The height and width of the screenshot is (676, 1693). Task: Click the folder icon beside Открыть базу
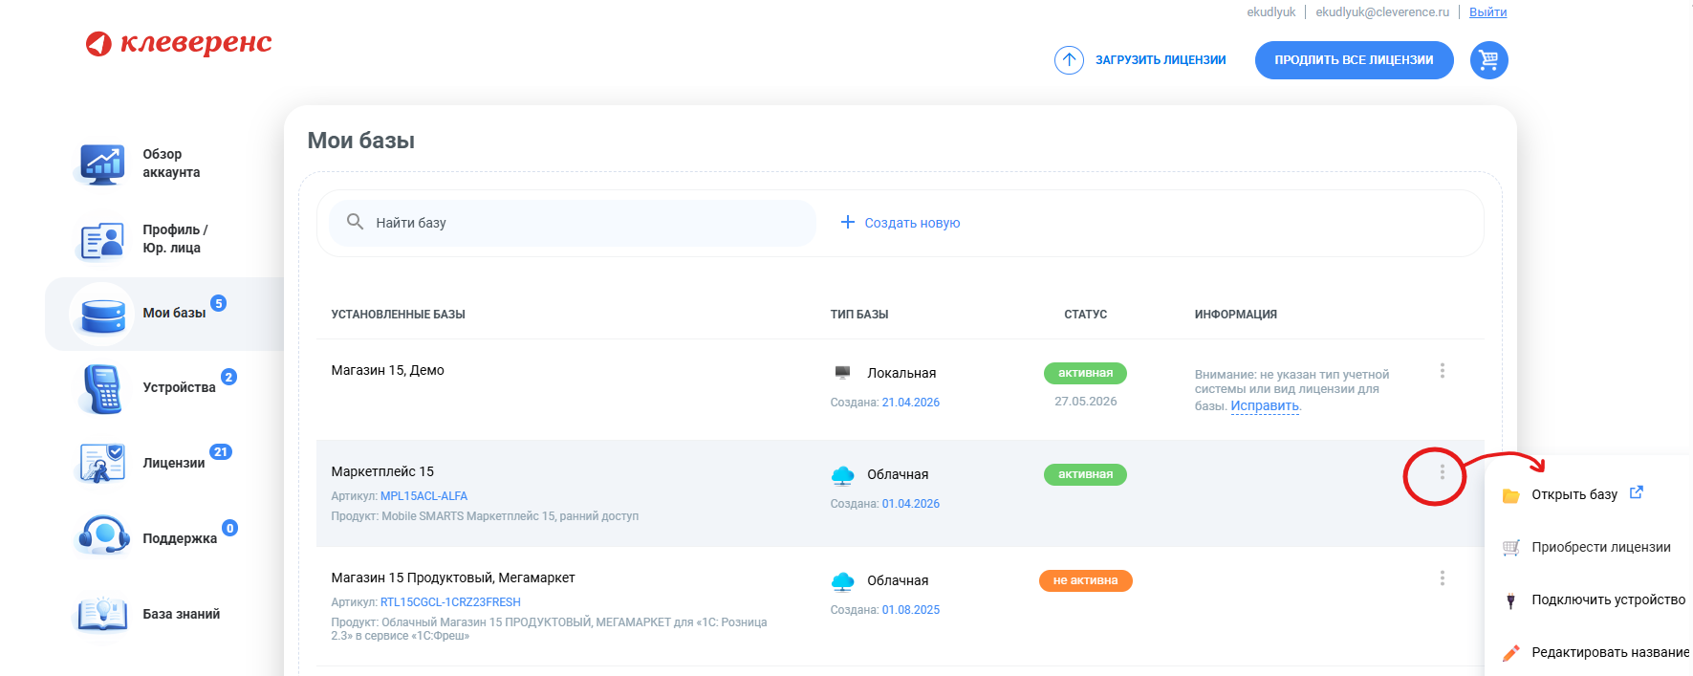point(1510,495)
